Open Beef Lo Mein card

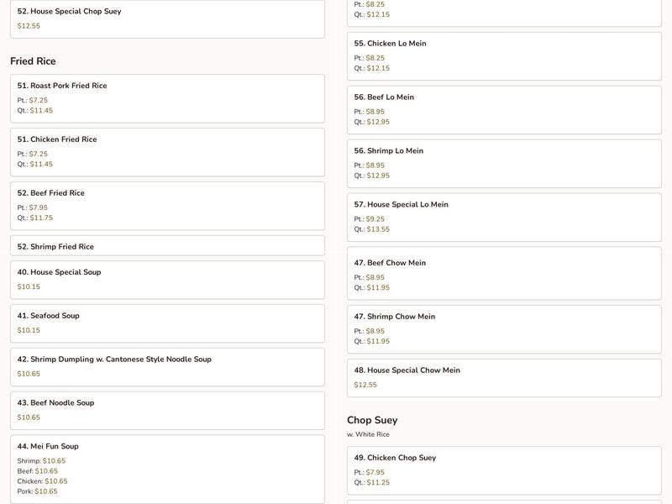(504, 109)
